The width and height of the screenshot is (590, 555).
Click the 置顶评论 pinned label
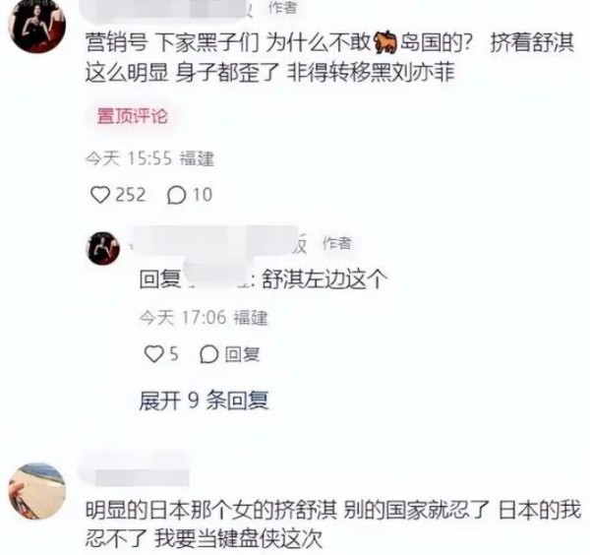pyautogui.click(x=132, y=116)
